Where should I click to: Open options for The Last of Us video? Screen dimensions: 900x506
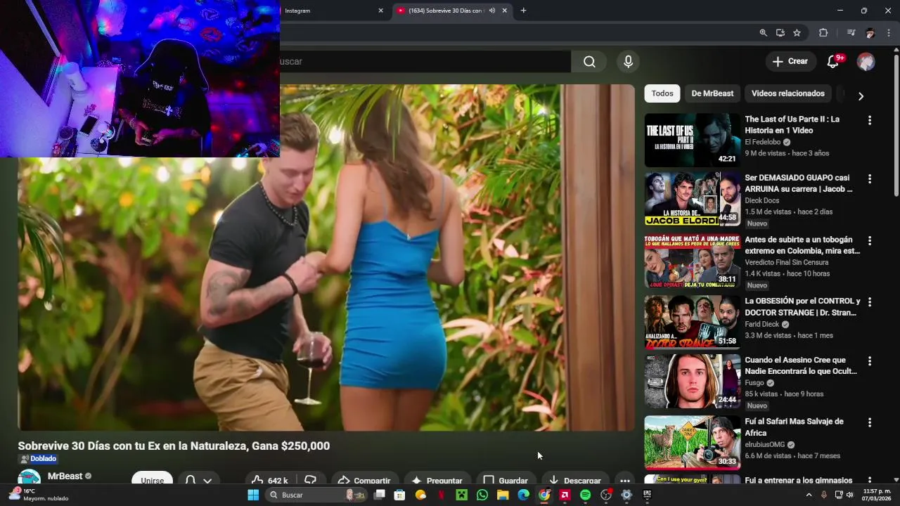click(x=870, y=120)
